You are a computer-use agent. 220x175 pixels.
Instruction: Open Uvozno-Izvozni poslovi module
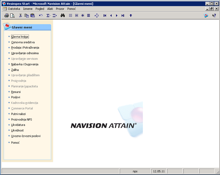coord(26,136)
